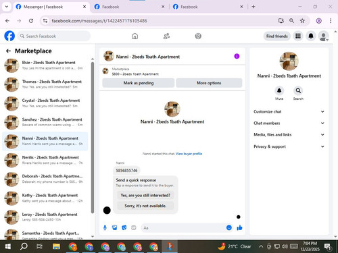Switch to second Facebook tab

[x=130, y=7]
